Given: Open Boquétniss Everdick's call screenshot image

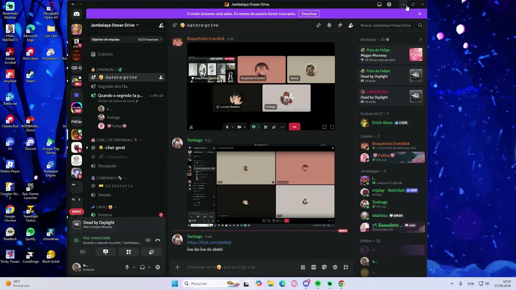Looking at the screenshot, I should point(261,86).
